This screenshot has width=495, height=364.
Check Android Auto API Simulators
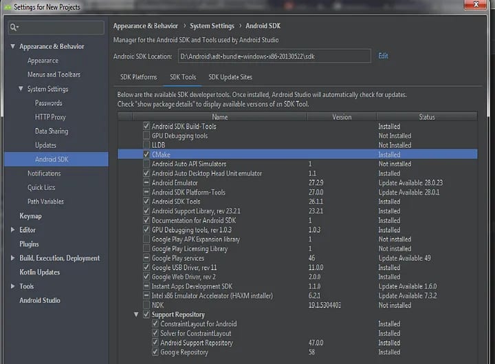146,164
